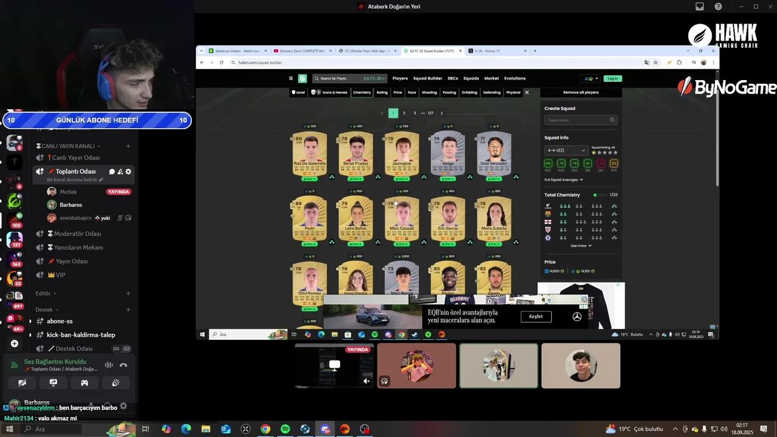Open noise suppression waveform icon
This screenshot has width=777, height=437.
pos(109,365)
